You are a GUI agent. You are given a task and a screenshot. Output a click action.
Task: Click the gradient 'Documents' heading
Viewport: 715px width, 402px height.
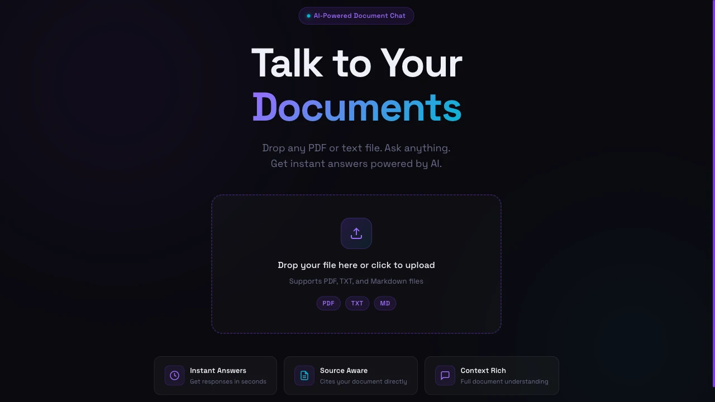356,107
